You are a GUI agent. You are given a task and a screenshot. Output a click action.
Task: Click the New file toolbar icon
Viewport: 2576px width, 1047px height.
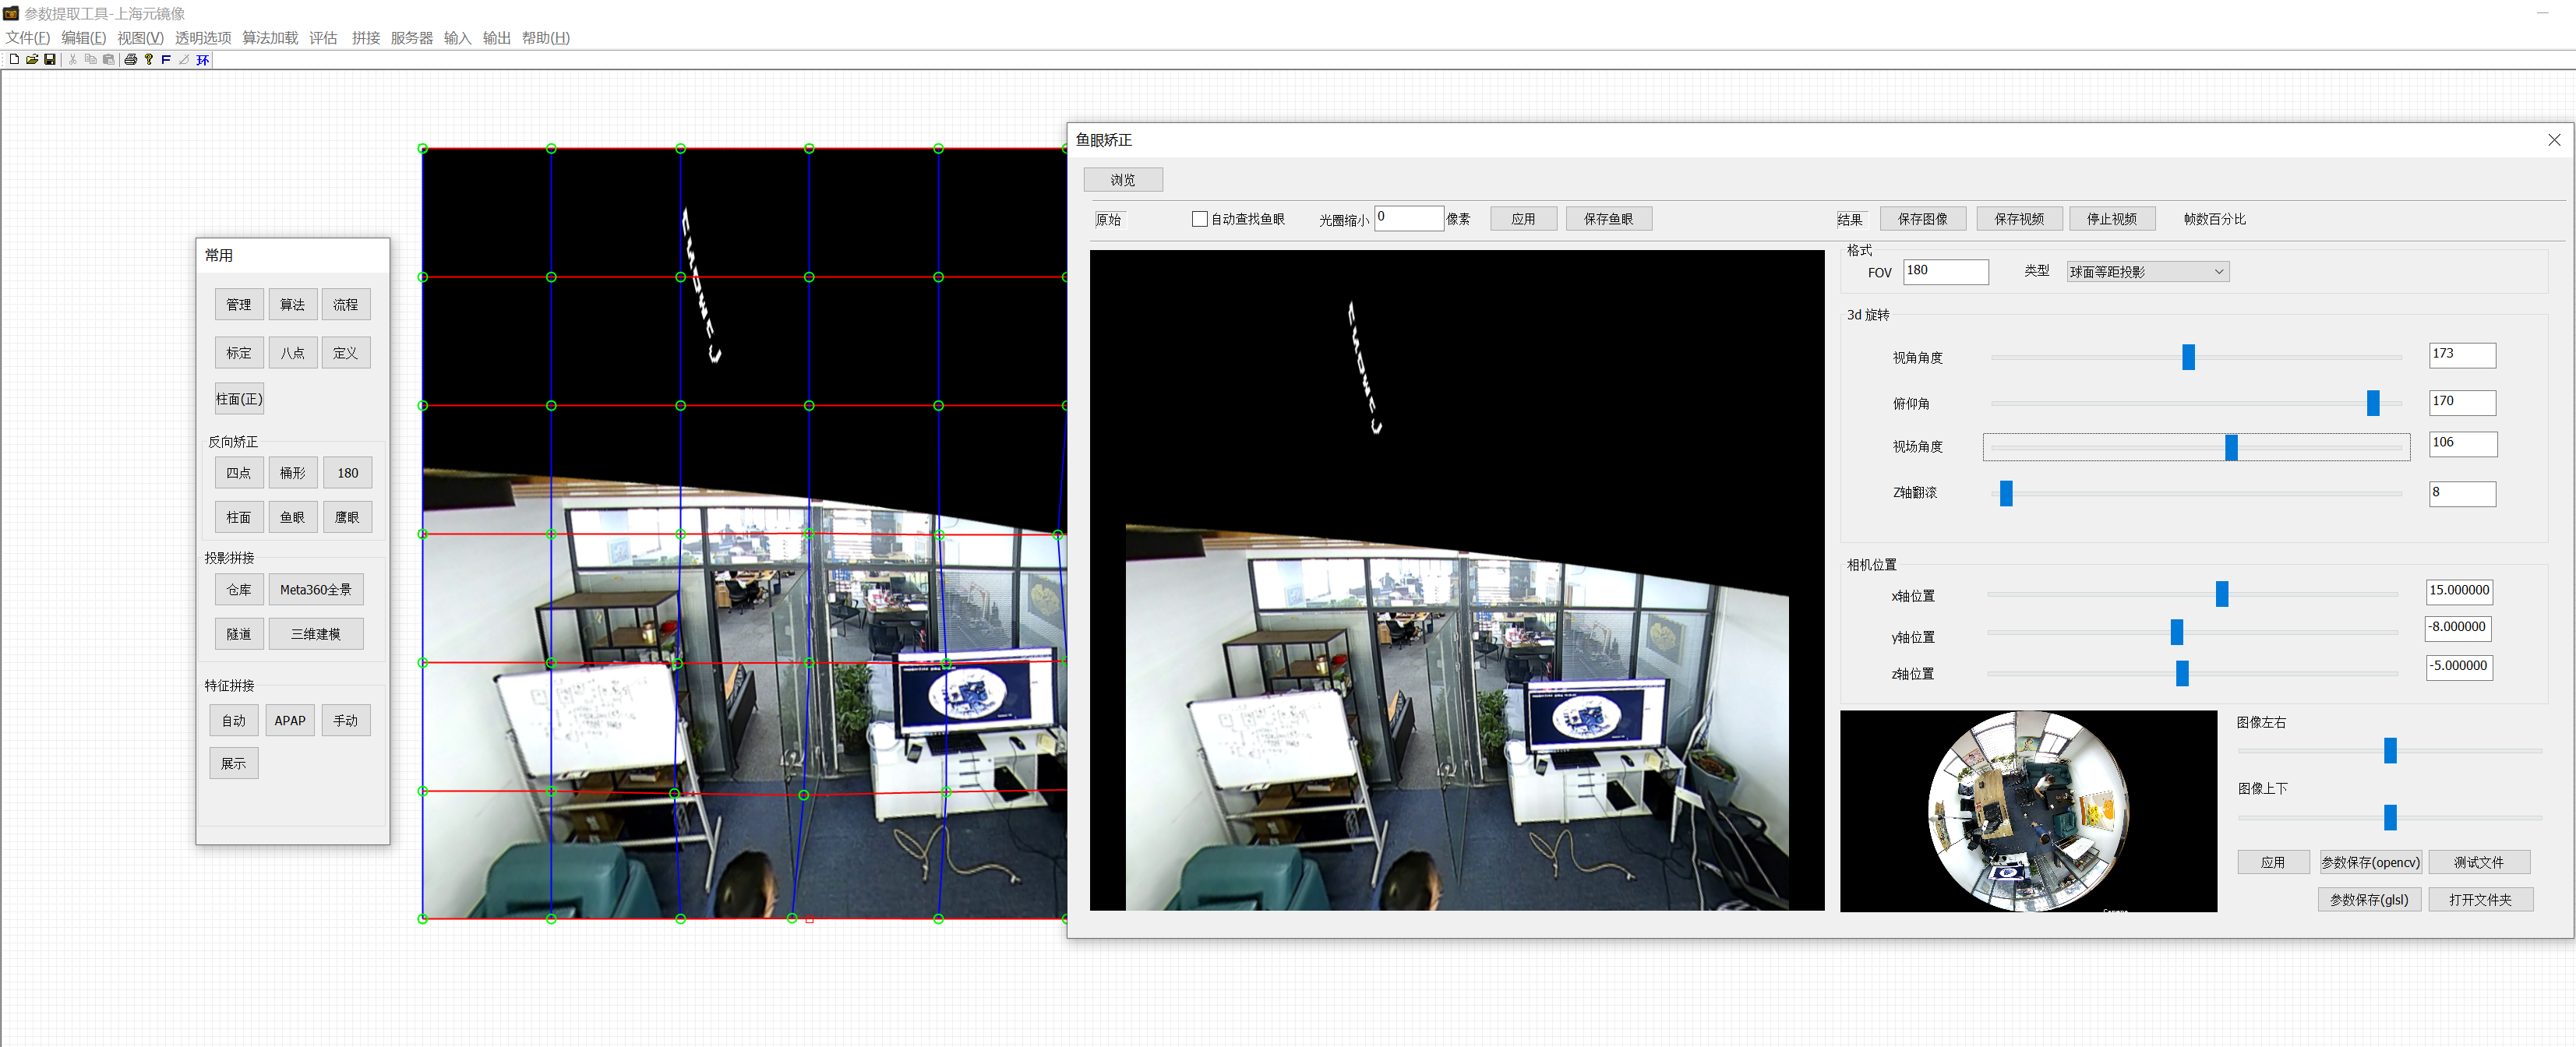click(x=14, y=60)
